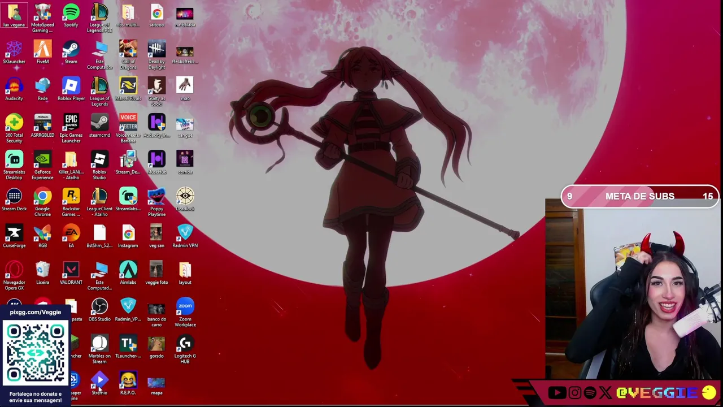Open Voicemeeter Banana shortcut

click(128, 128)
